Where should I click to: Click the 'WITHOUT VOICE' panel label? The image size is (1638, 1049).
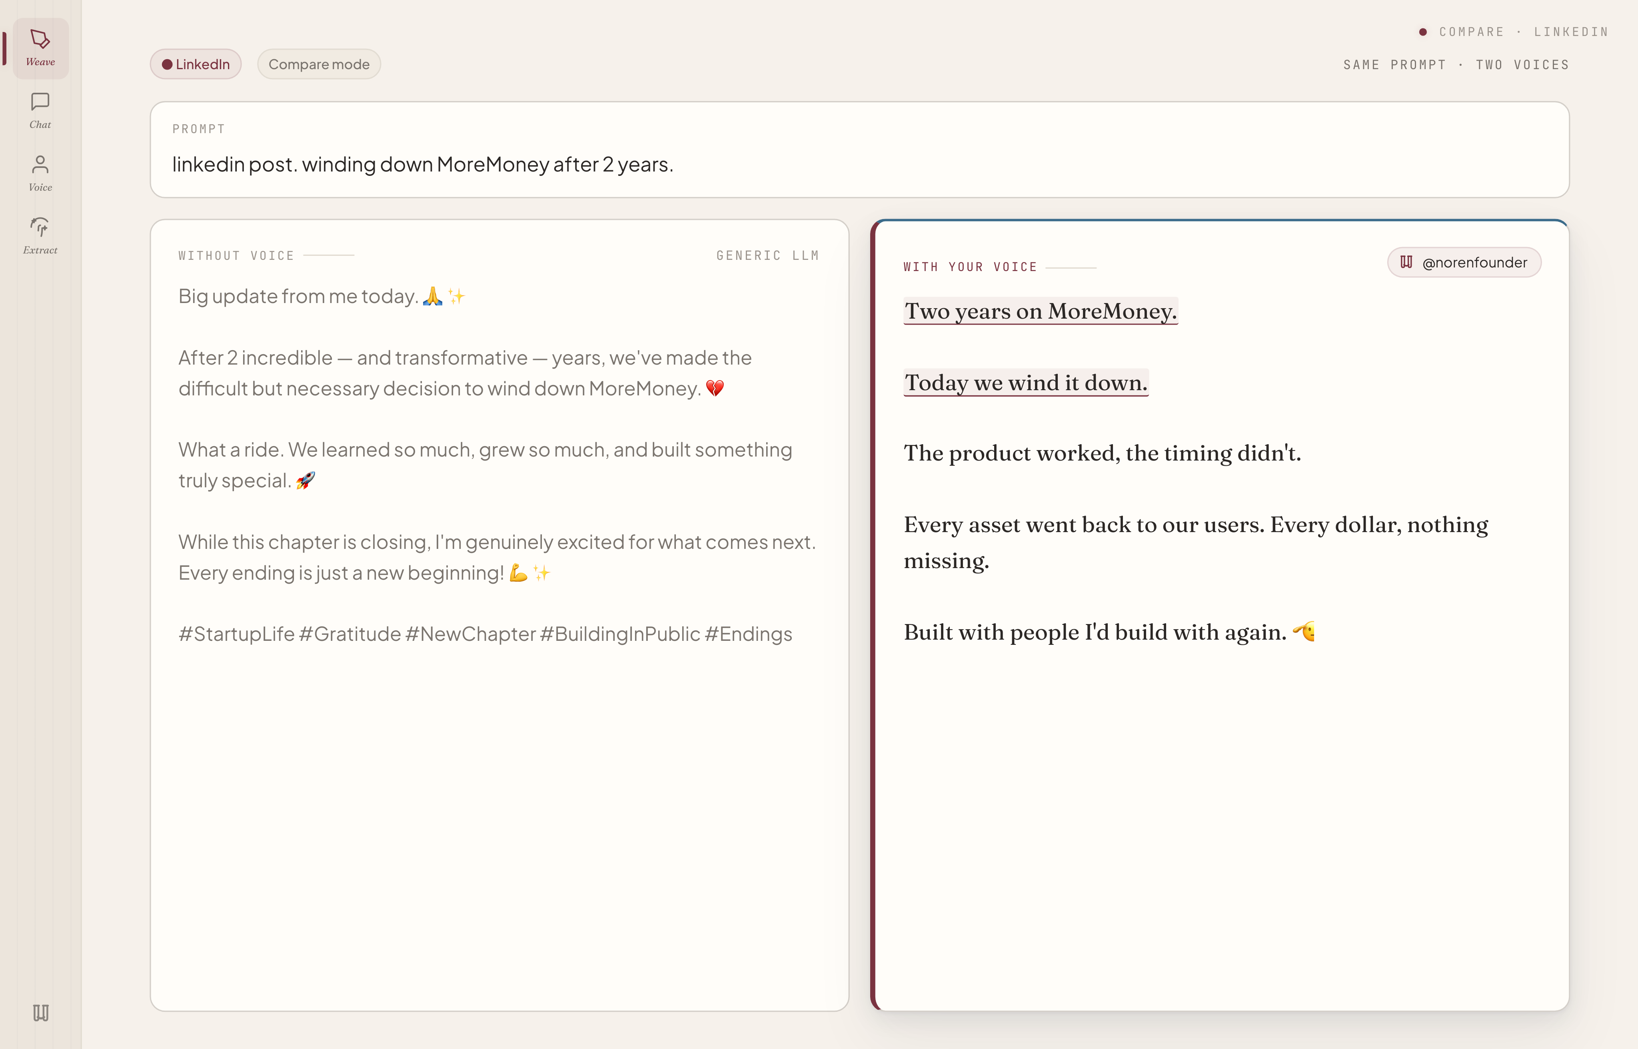pos(236,255)
